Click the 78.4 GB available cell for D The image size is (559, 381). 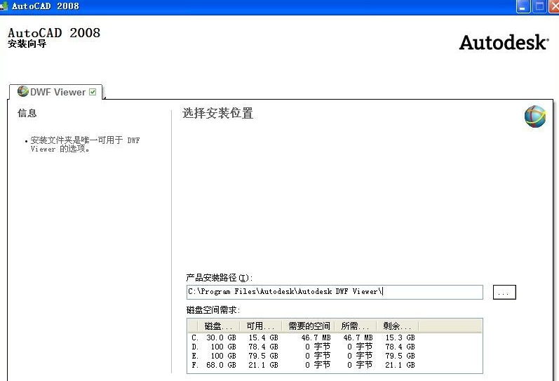(264, 347)
